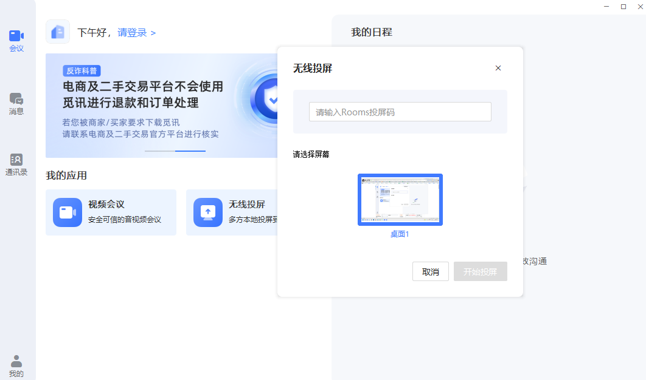This screenshot has height=380, width=646.
Task: Select the 会议 camera icon in sidebar
Action: [16, 35]
